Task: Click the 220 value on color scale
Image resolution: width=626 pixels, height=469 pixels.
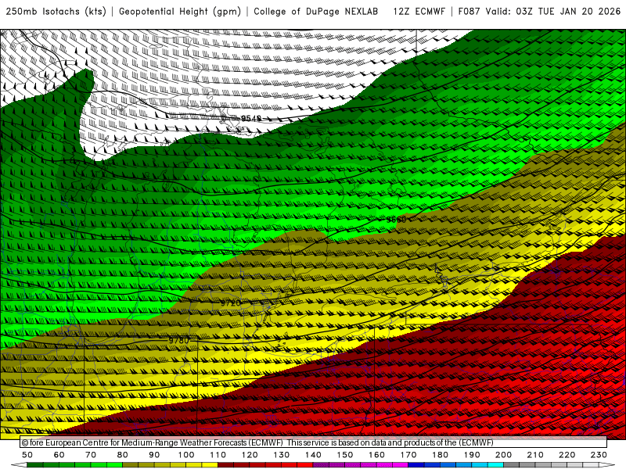Action: click(567, 455)
